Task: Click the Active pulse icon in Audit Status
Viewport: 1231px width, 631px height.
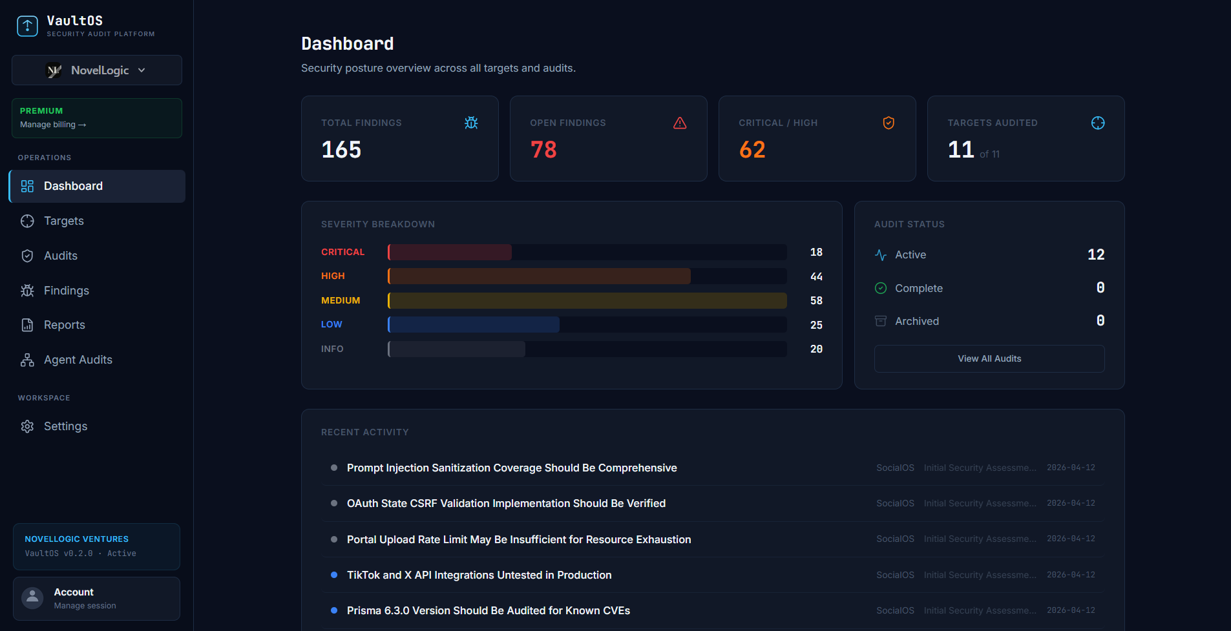Action: click(881, 255)
